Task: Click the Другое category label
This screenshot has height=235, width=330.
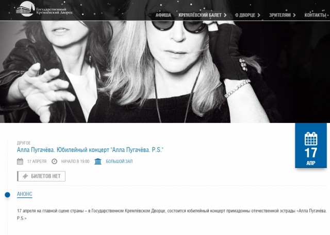Action: point(24,142)
